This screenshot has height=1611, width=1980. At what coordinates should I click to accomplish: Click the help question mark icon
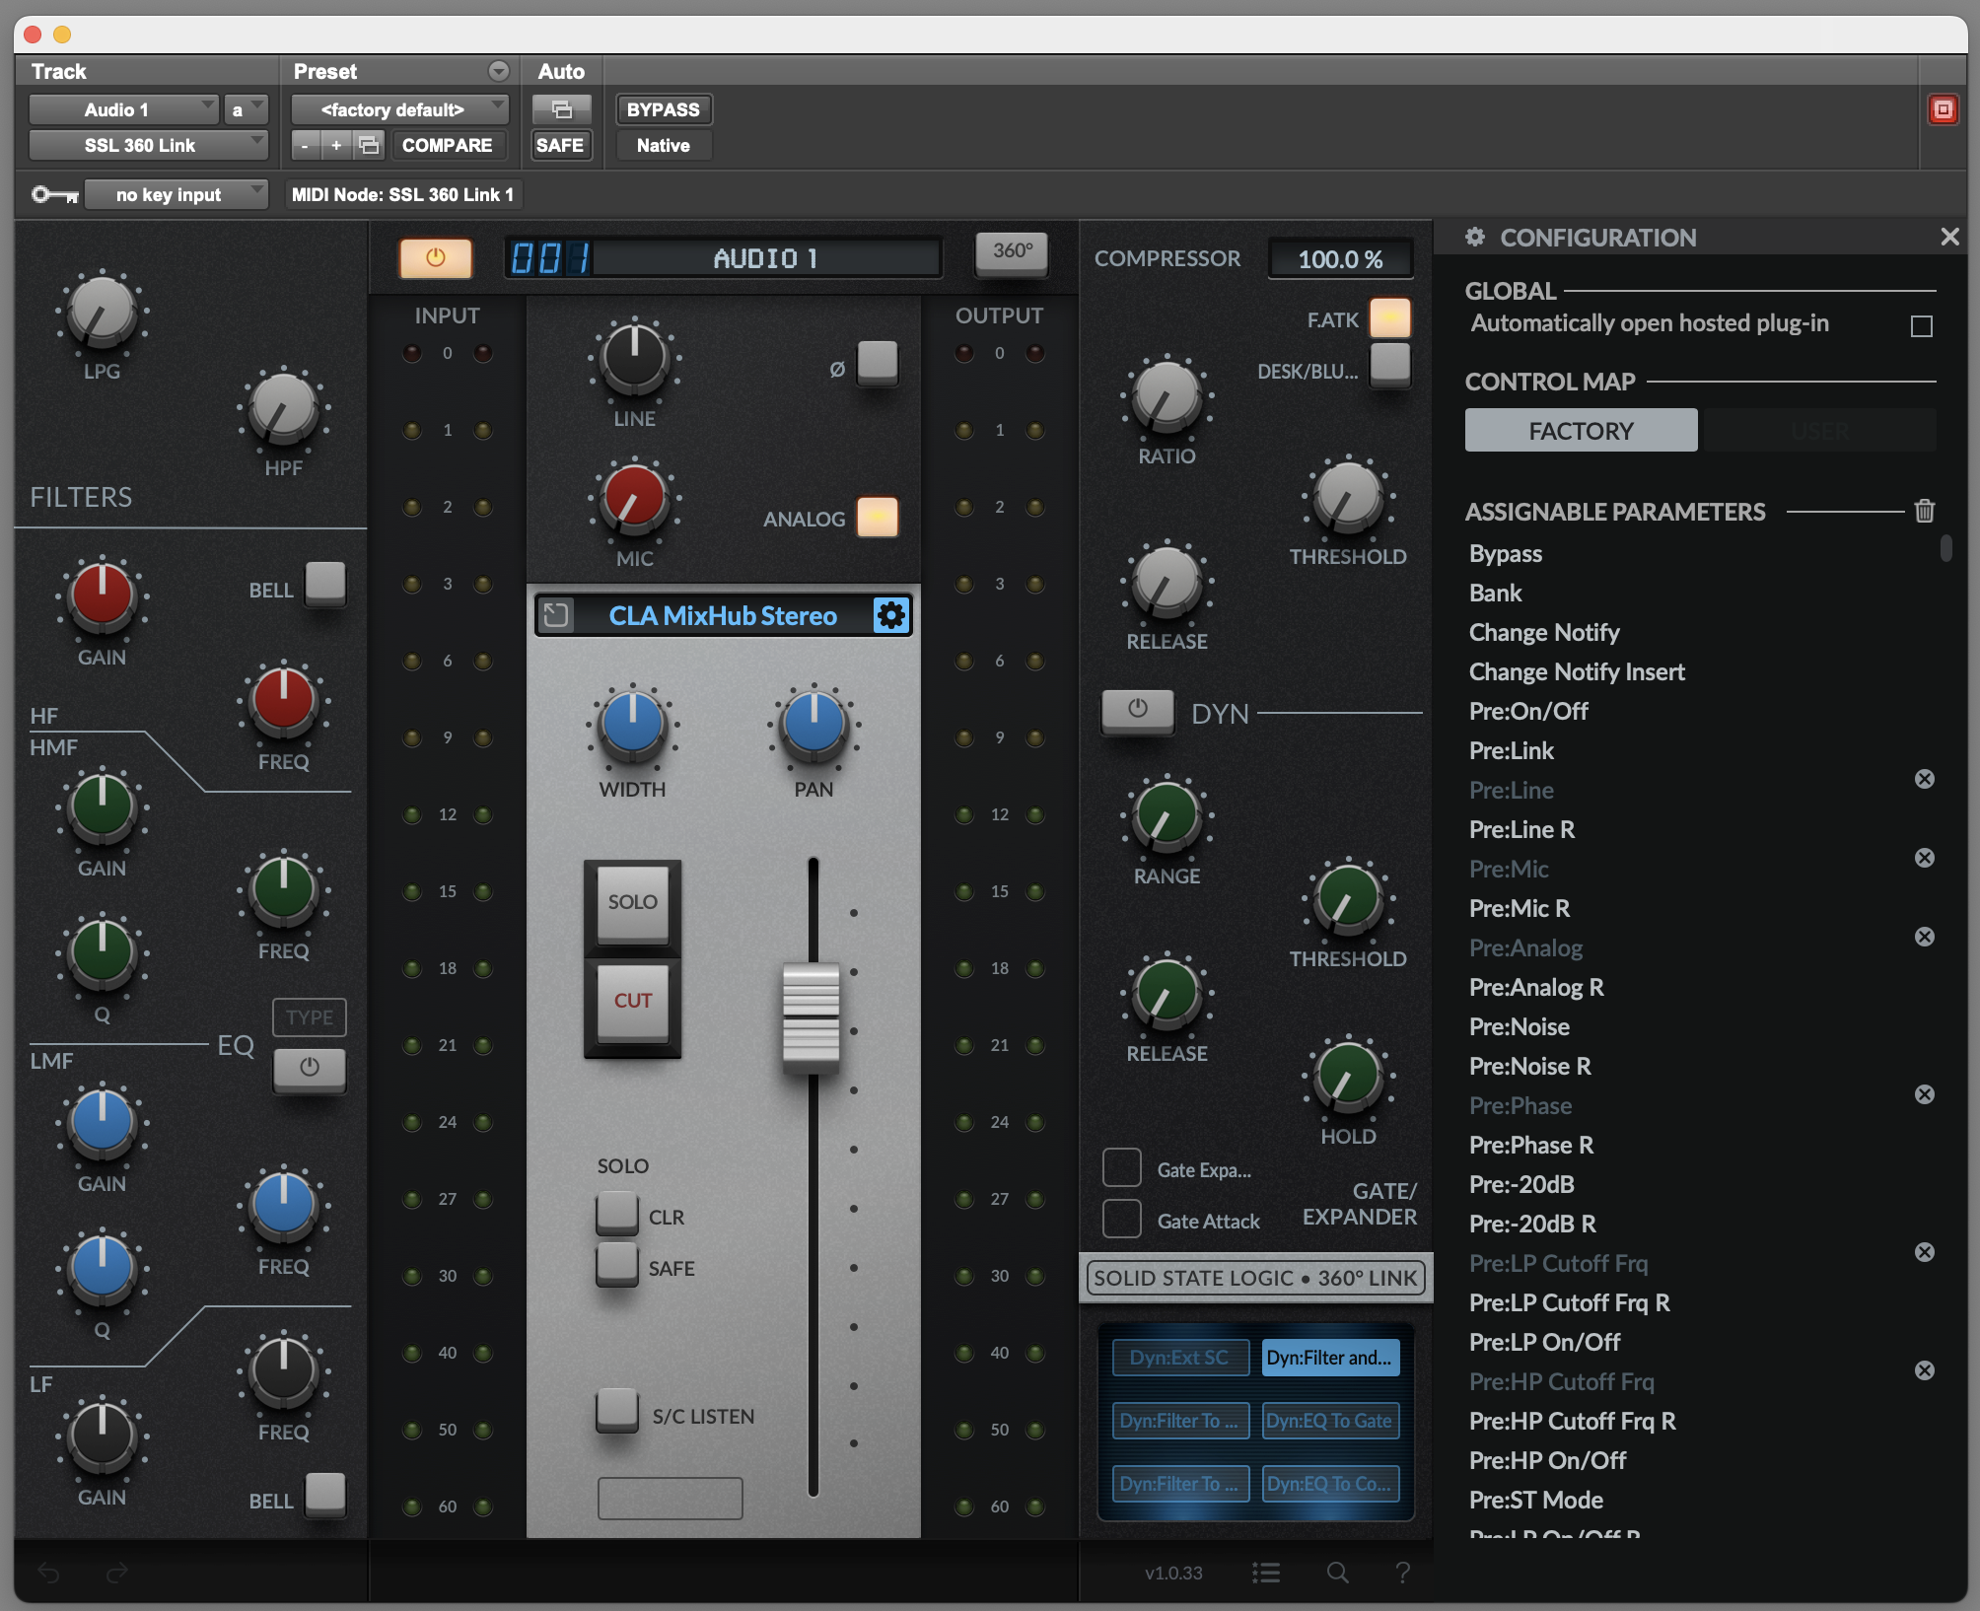1402,1573
